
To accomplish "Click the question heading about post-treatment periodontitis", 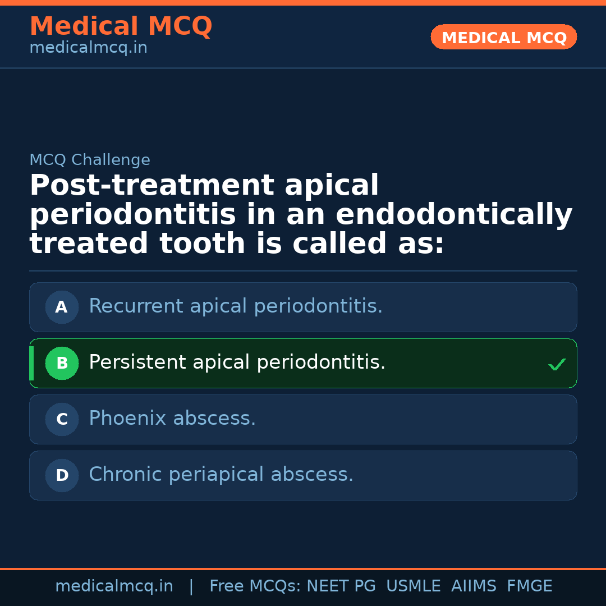I will click(301, 215).
